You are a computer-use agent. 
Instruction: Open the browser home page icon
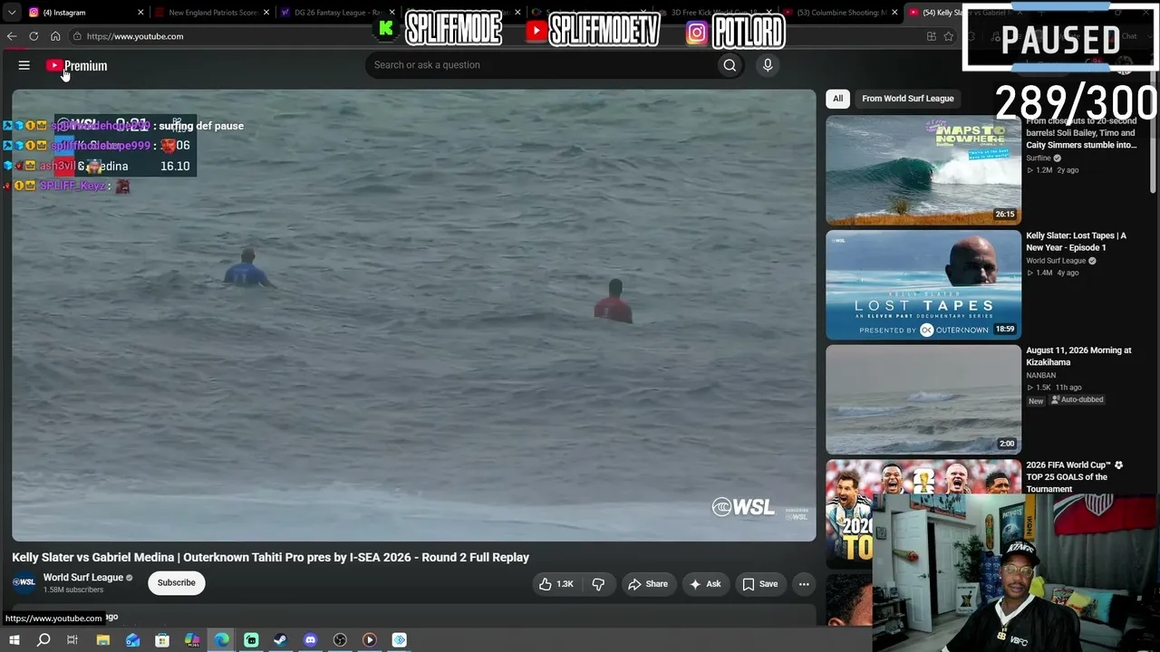[x=55, y=36]
